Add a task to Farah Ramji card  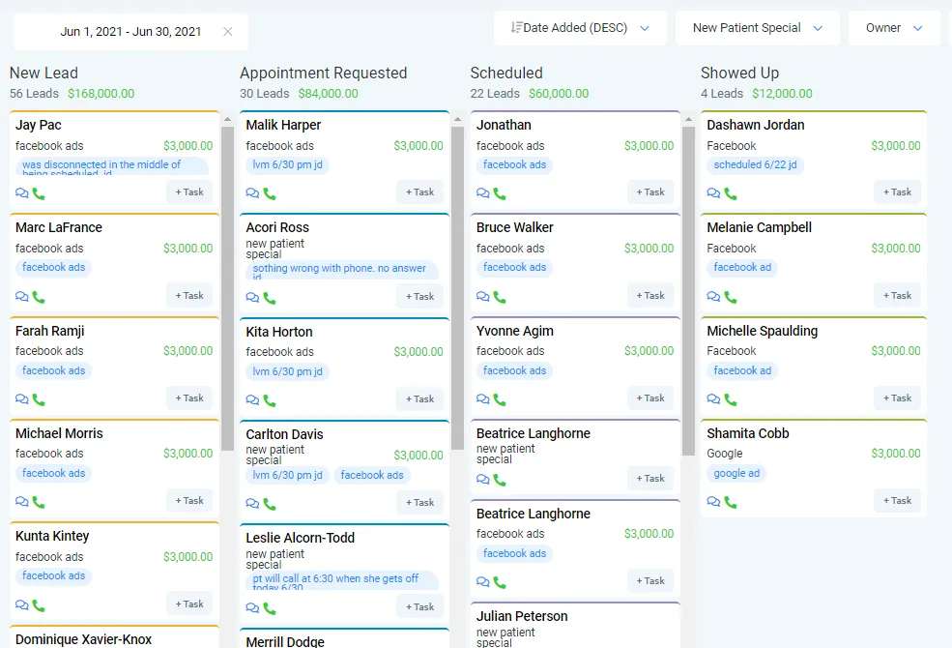point(189,398)
